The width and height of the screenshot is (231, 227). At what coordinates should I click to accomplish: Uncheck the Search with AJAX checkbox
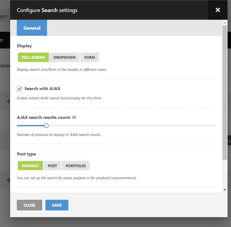coord(19,89)
